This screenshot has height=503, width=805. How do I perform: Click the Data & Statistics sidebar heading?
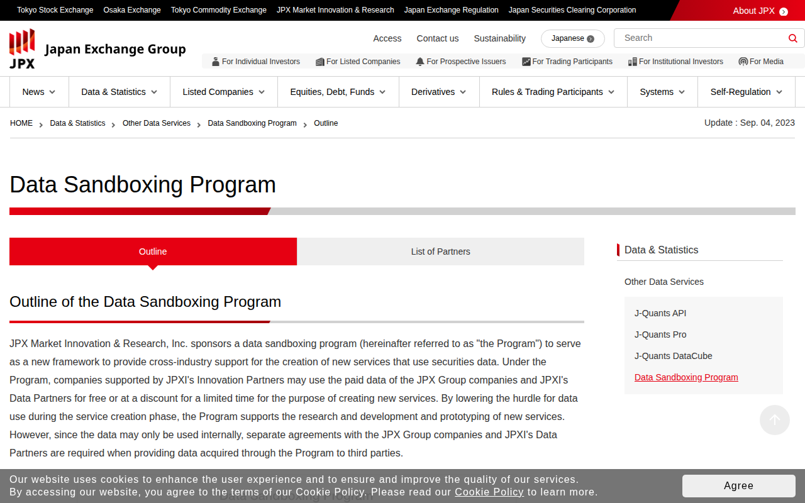coord(662,250)
